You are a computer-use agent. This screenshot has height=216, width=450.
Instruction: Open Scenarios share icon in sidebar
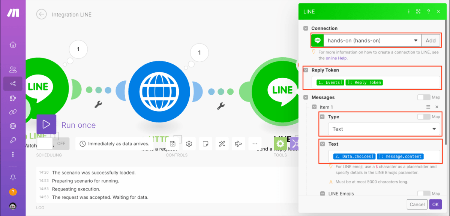click(13, 84)
